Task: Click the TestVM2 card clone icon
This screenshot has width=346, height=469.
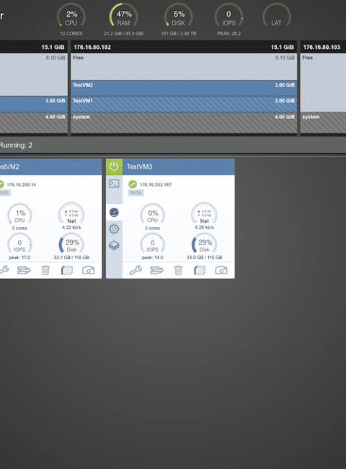Action: pos(67,271)
